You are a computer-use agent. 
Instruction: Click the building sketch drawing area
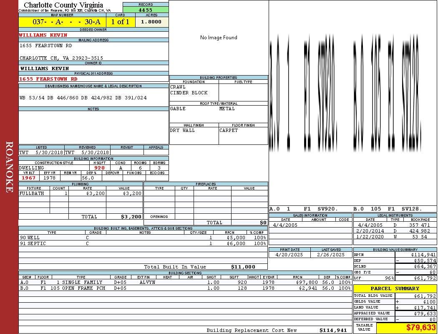[352, 100]
